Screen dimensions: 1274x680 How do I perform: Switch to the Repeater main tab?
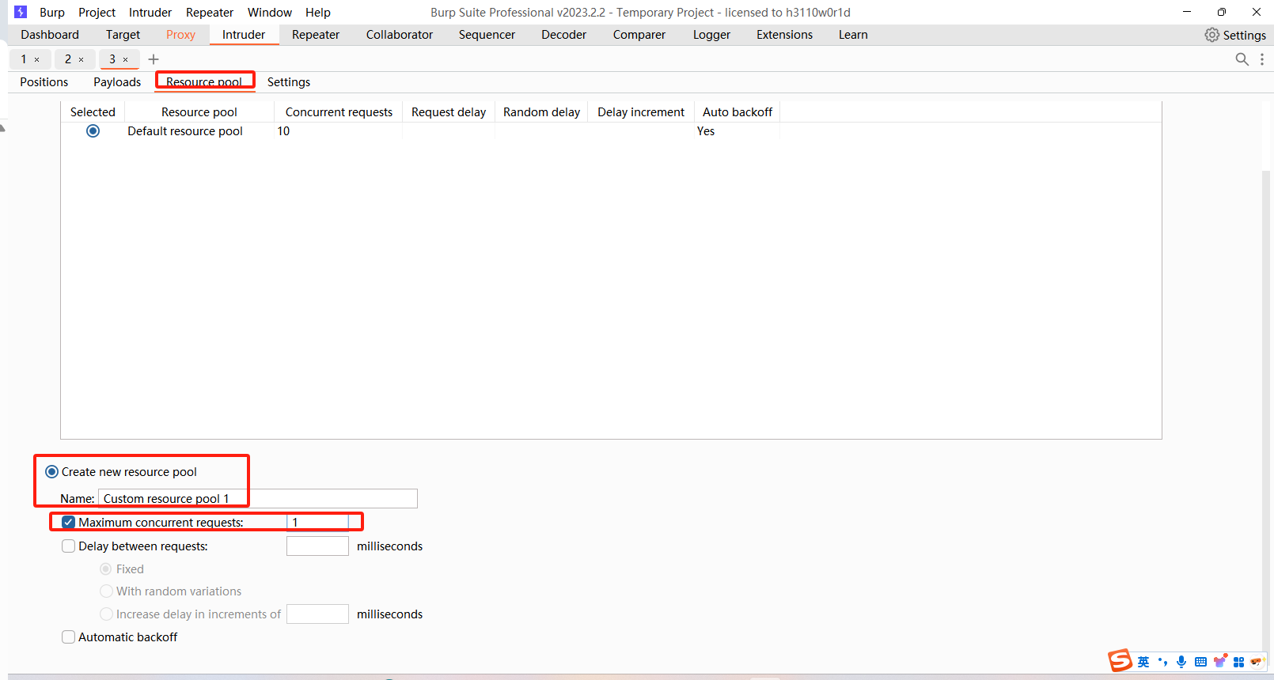(x=316, y=35)
